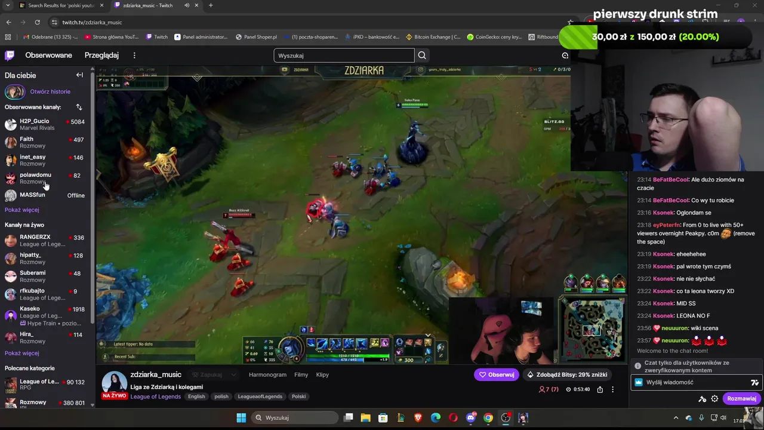The width and height of the screenshot is (764, 430).
Task: Open the Filmy channel tab
Action: [301, 374]
